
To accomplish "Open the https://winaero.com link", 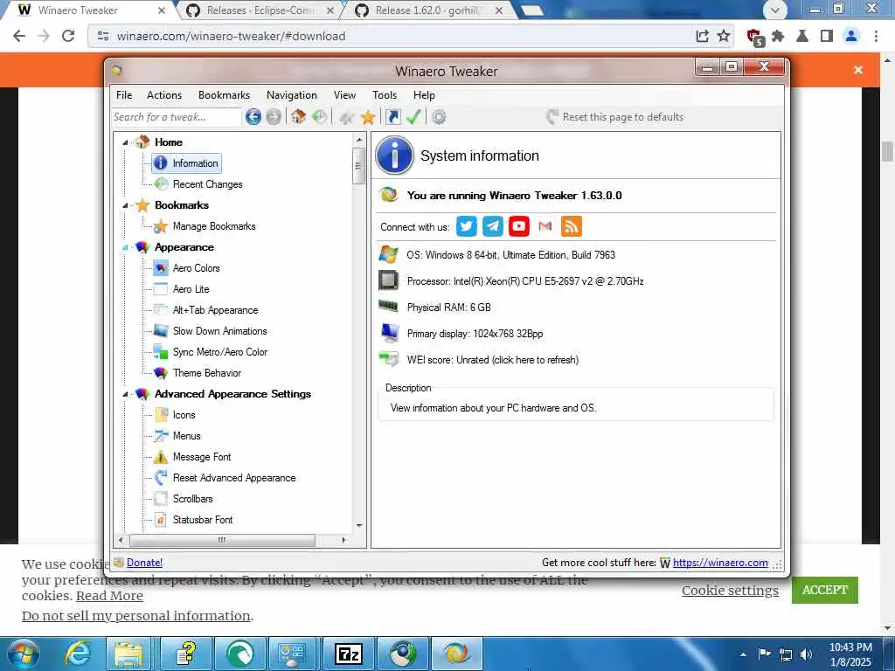I will tap(720, 563).
